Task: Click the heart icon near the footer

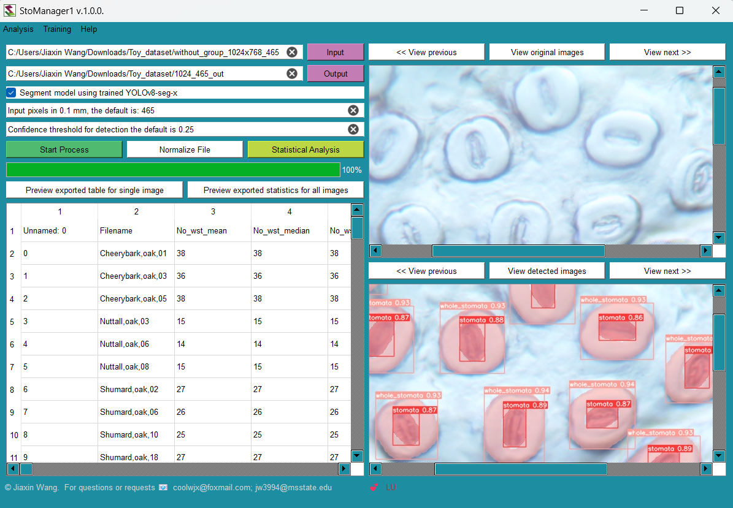Action: tap(374, 487)
